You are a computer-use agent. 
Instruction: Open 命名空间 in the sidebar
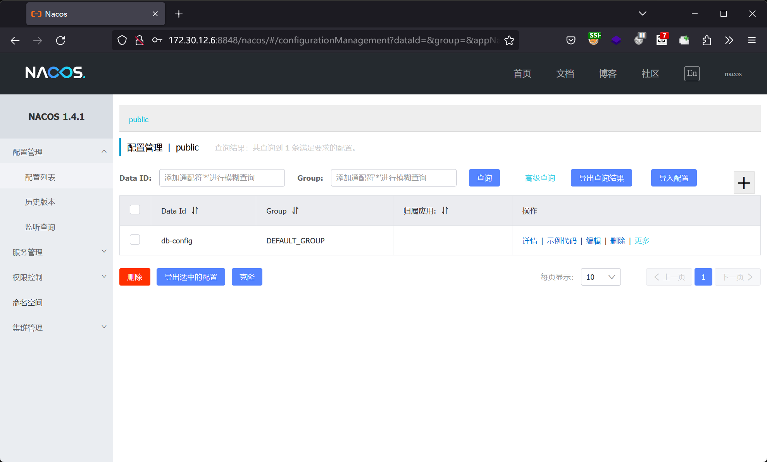click(x=28, y=303)
